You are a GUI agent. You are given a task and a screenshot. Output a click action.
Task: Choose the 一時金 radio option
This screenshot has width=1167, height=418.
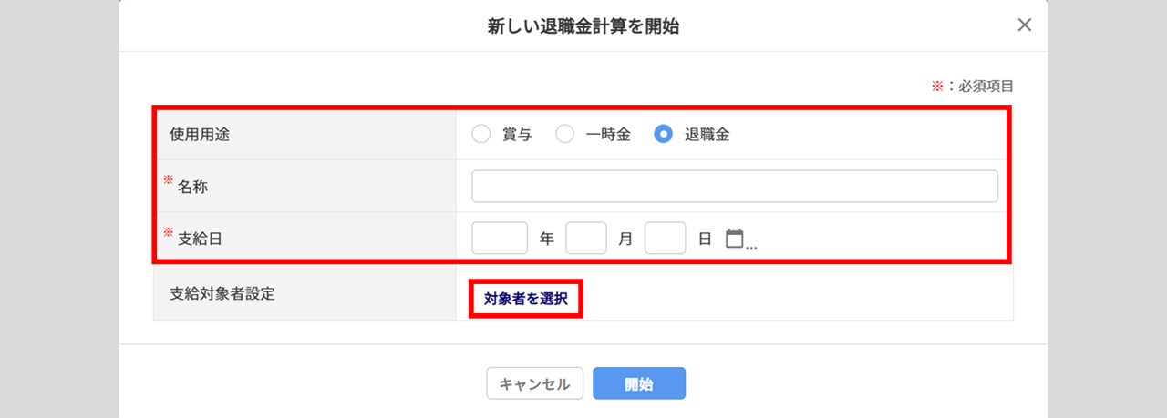[565, 135]
